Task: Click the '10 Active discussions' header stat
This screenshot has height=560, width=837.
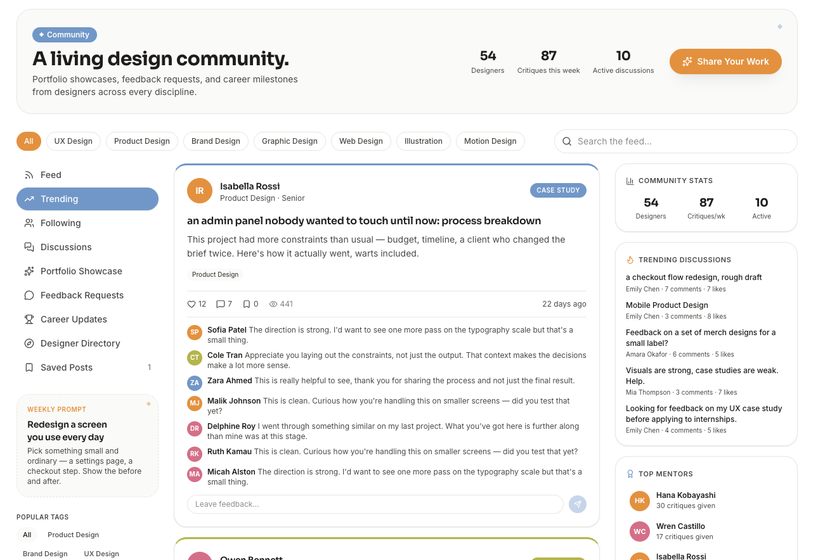Action: 623,61
